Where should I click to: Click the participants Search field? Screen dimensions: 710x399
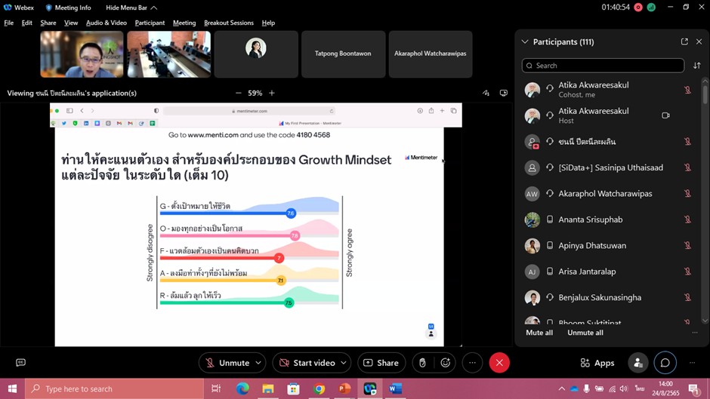click(603, 66)
